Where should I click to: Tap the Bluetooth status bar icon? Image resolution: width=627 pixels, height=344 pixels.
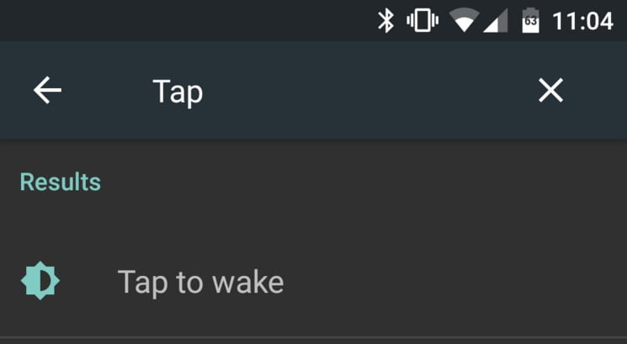click(x=385, y=21)
